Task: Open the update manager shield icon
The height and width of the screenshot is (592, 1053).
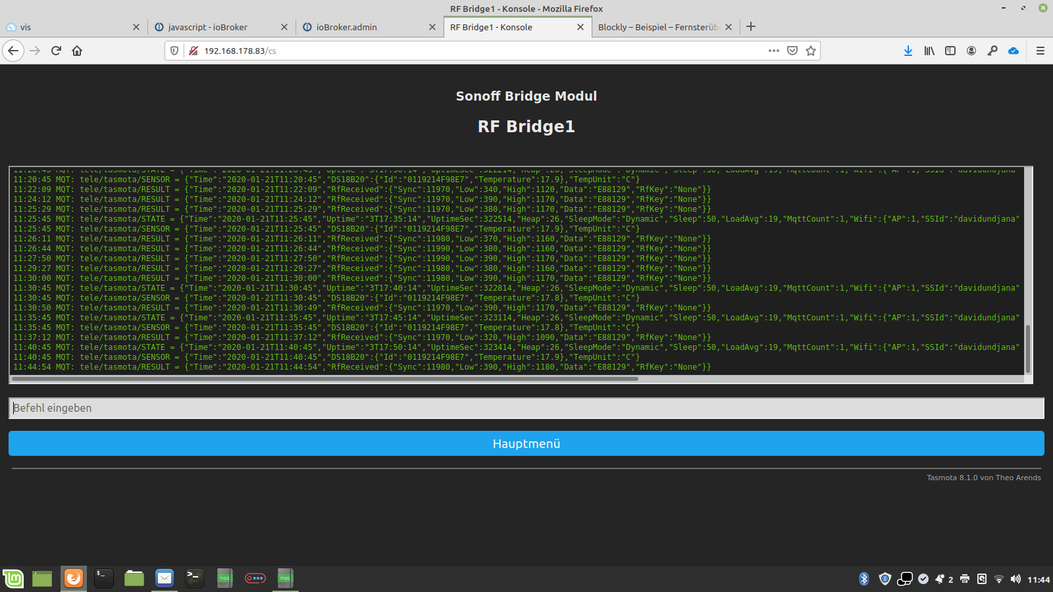Action: (885, 579)
